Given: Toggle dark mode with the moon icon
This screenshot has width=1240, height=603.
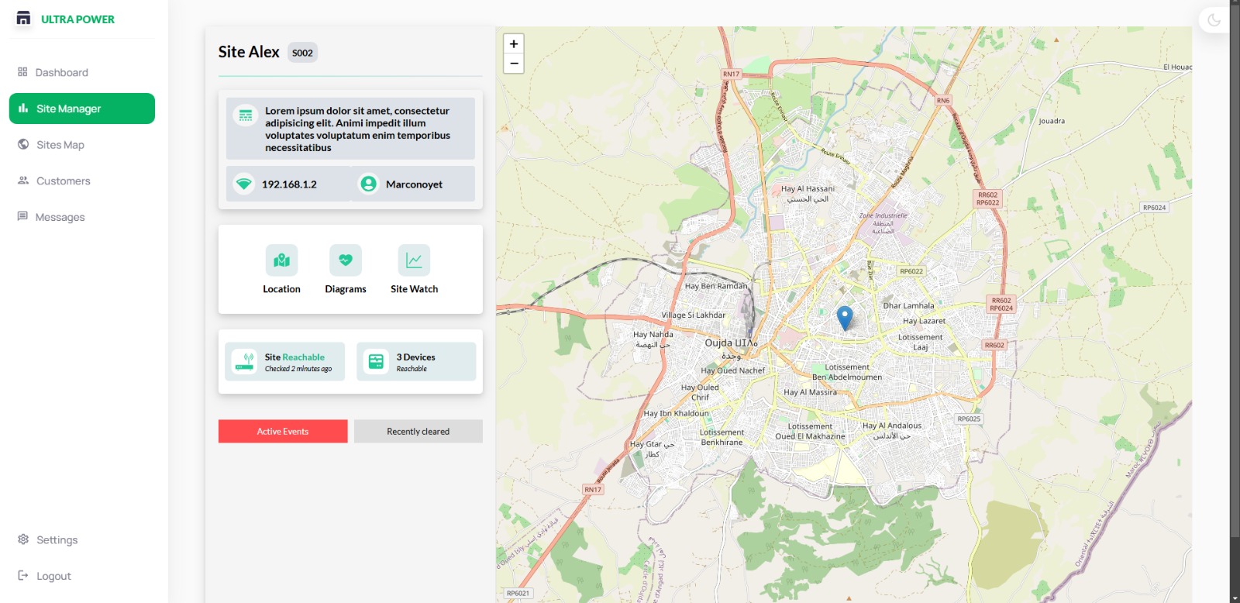Looking at the screenshot, I should click(x=1214, y=20).
